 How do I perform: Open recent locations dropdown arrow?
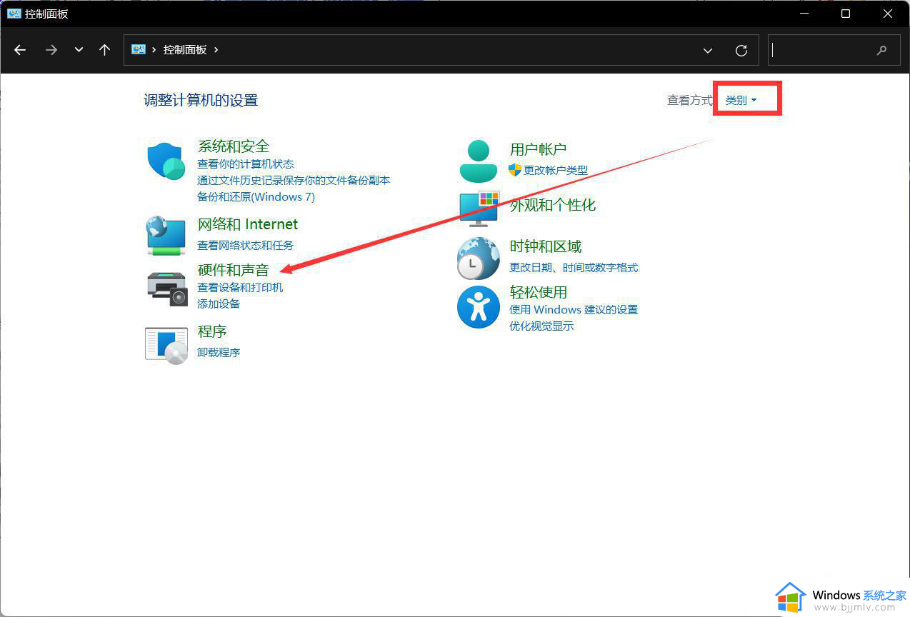(79, 50)
